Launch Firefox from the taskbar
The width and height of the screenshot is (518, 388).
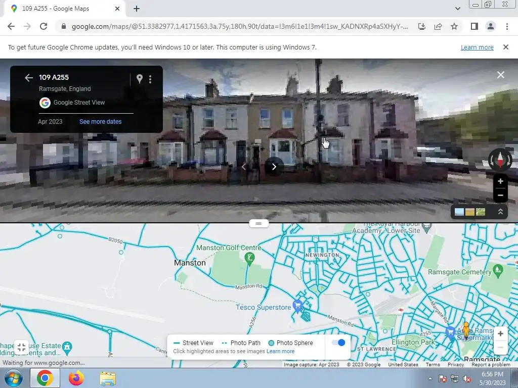click(76, 378)
